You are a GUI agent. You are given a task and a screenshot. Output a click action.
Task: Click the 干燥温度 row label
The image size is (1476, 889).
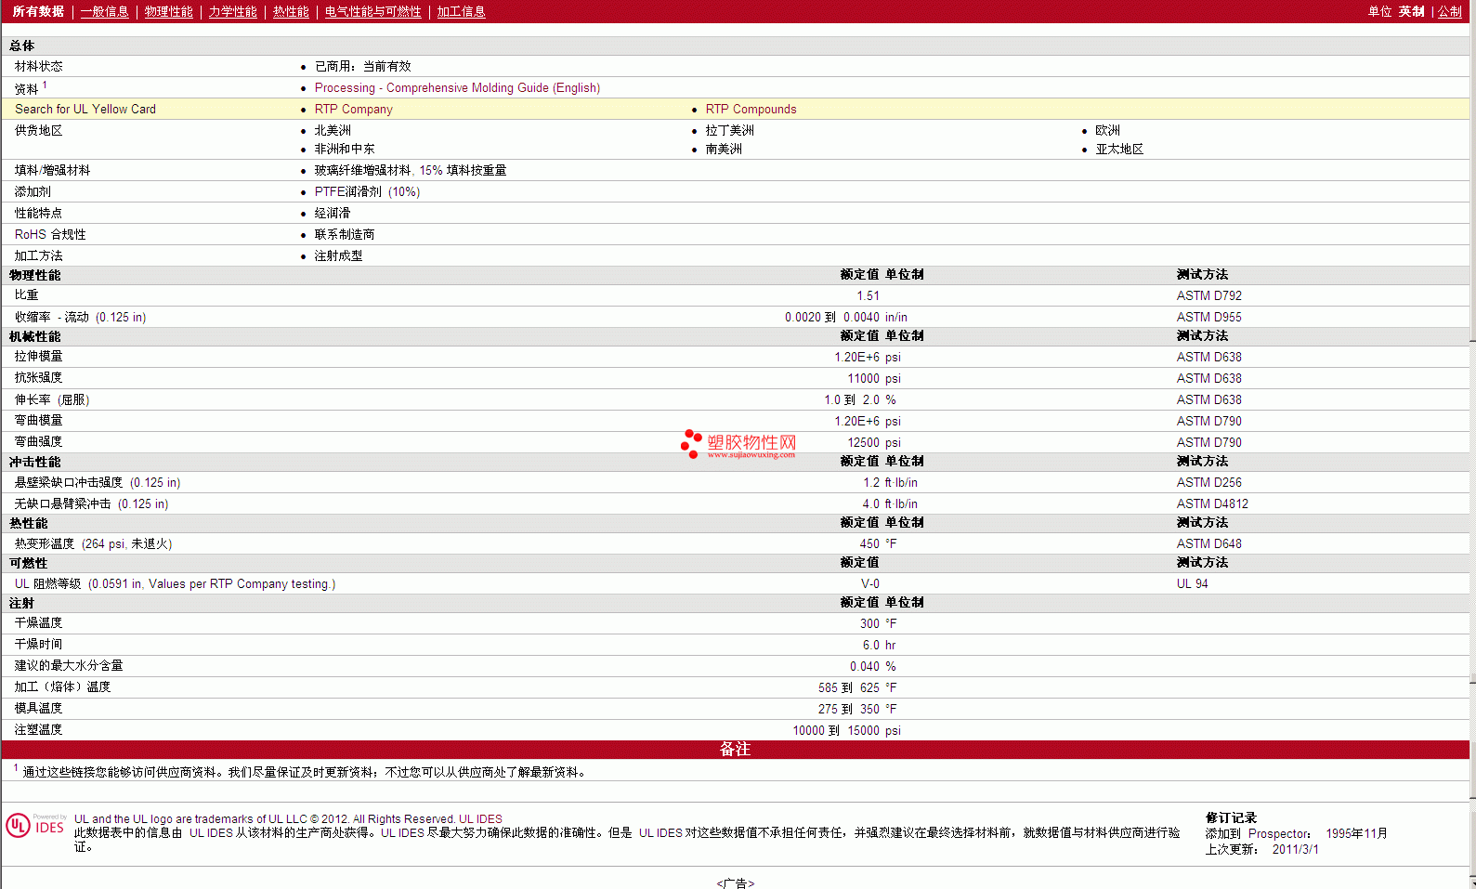pos(39,622)
